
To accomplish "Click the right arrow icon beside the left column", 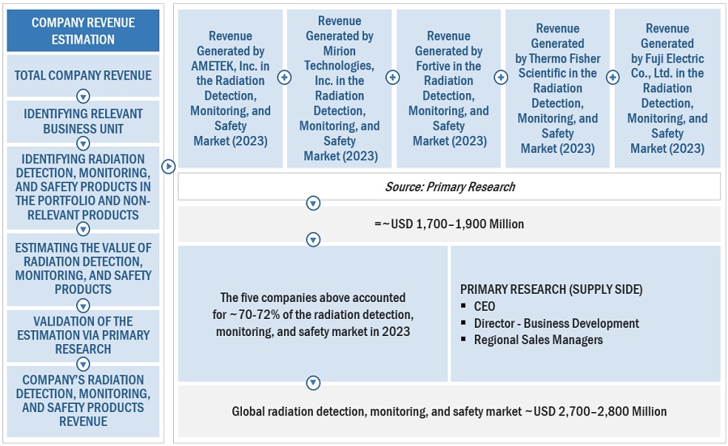I will pos(168,167).
